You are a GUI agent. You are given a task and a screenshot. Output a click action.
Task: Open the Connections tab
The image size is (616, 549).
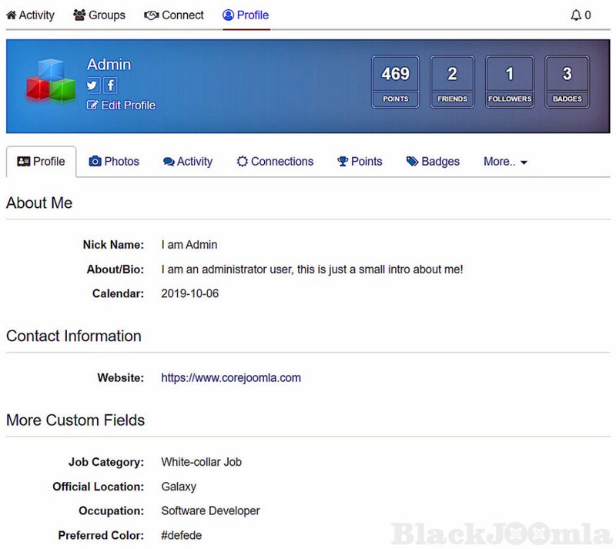(x=275, y=162)
